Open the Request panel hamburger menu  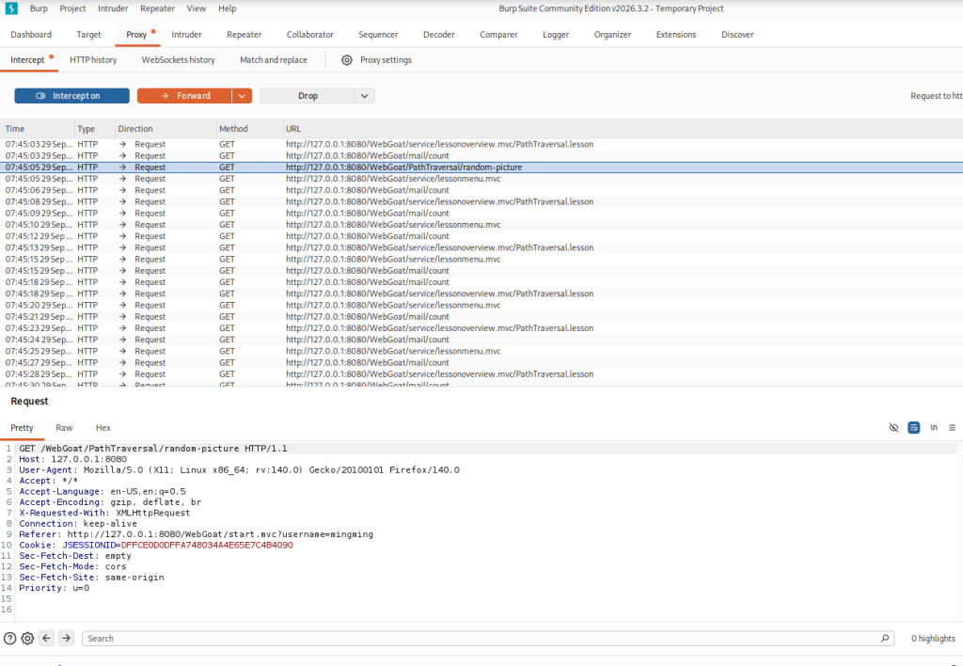tap(952, 428)
